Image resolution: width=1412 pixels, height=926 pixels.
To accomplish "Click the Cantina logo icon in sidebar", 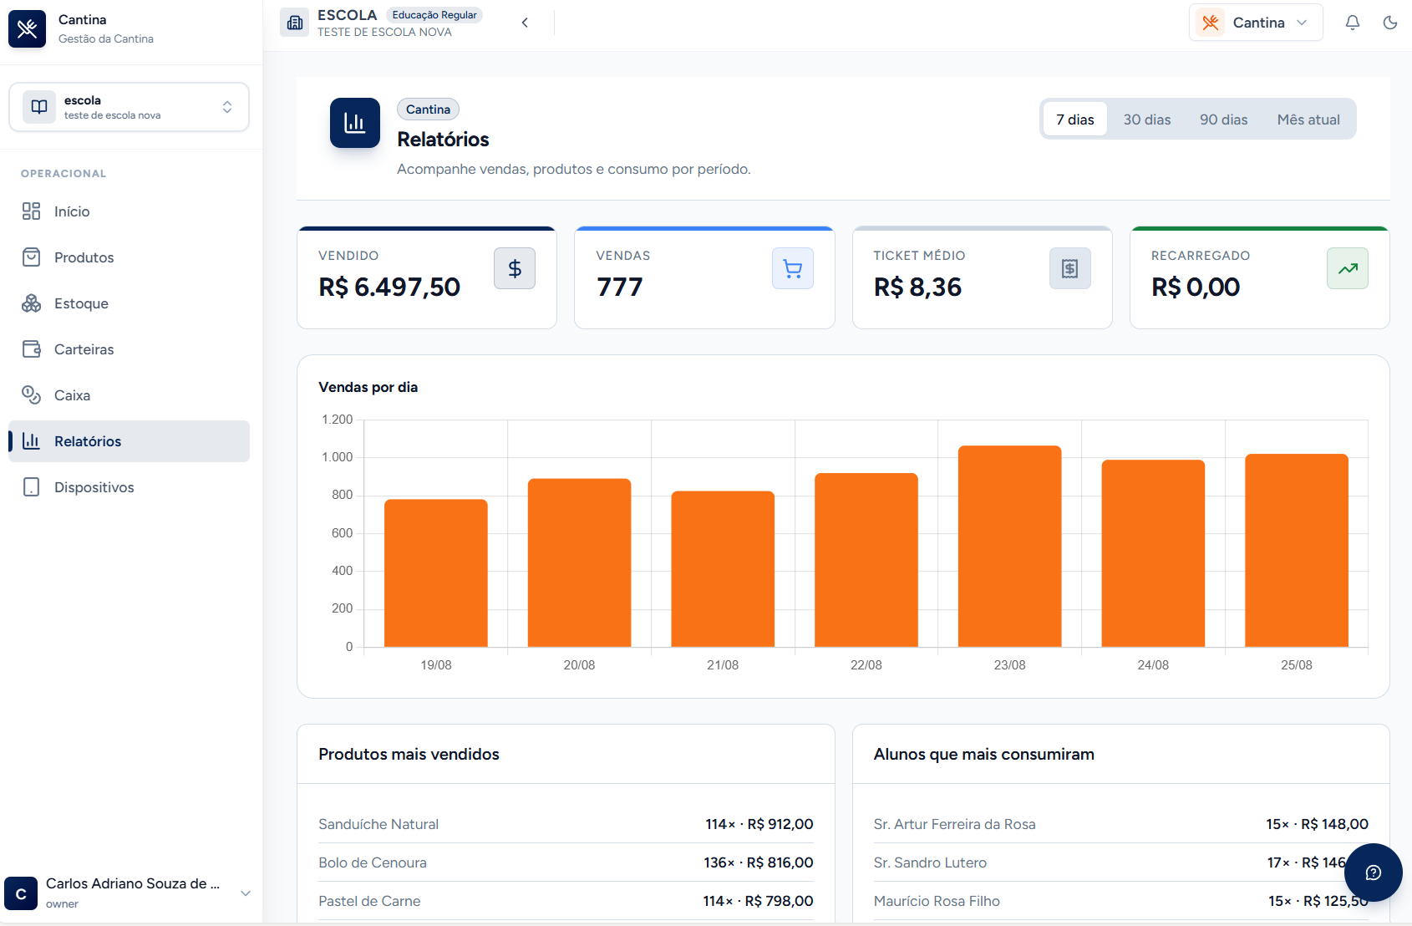I will [x=27, y=28].
